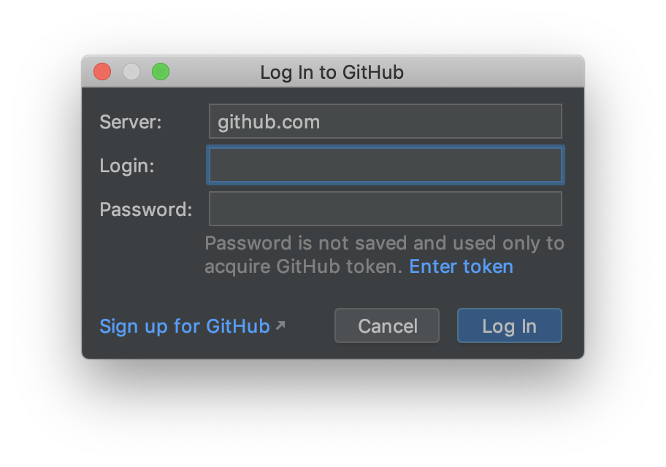Viewport: 666px width, 467px height.
Task: Click the gray disabled minimize circle
Action: click(131, 72)
